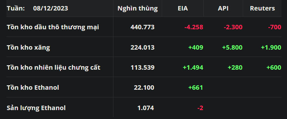Select the Sản lượng Ethanol row label
This screenshot has width=287, height=119.
(36, 108)
